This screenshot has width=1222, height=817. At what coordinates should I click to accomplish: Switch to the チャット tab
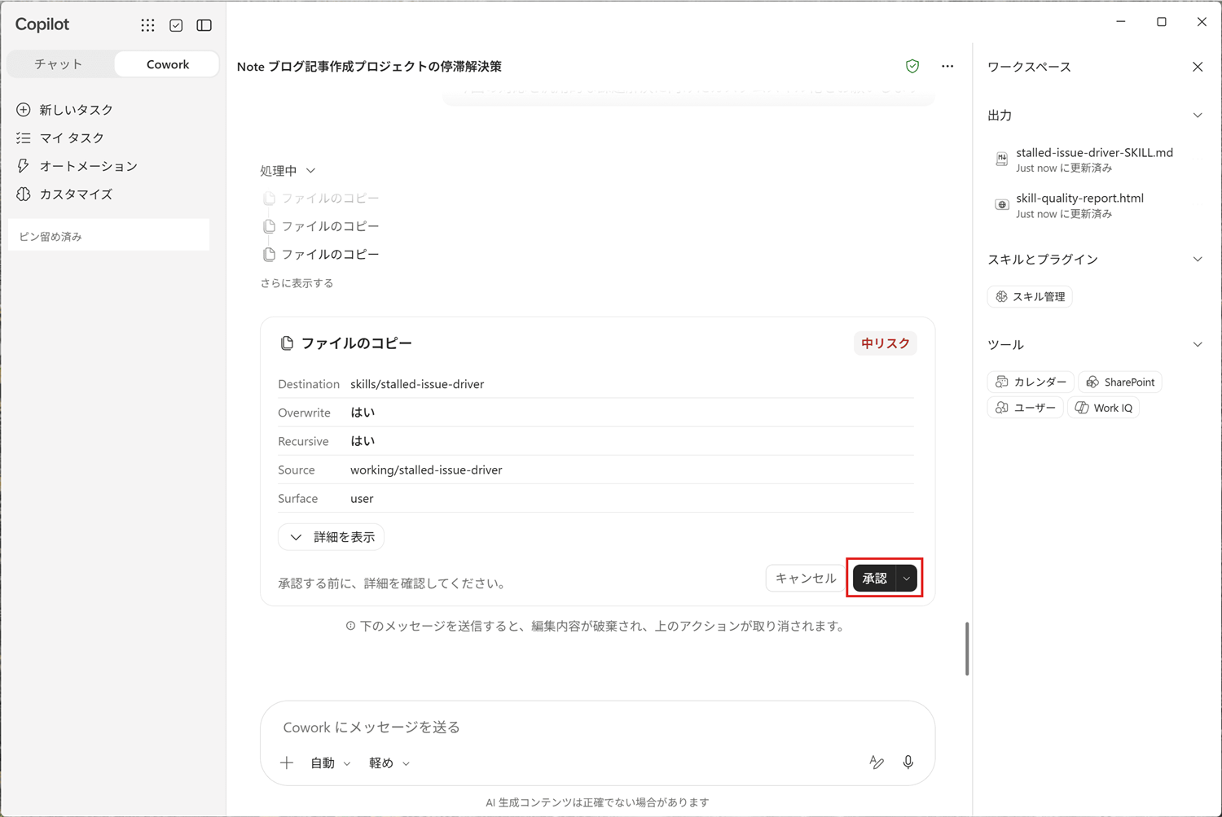(59, 64)
